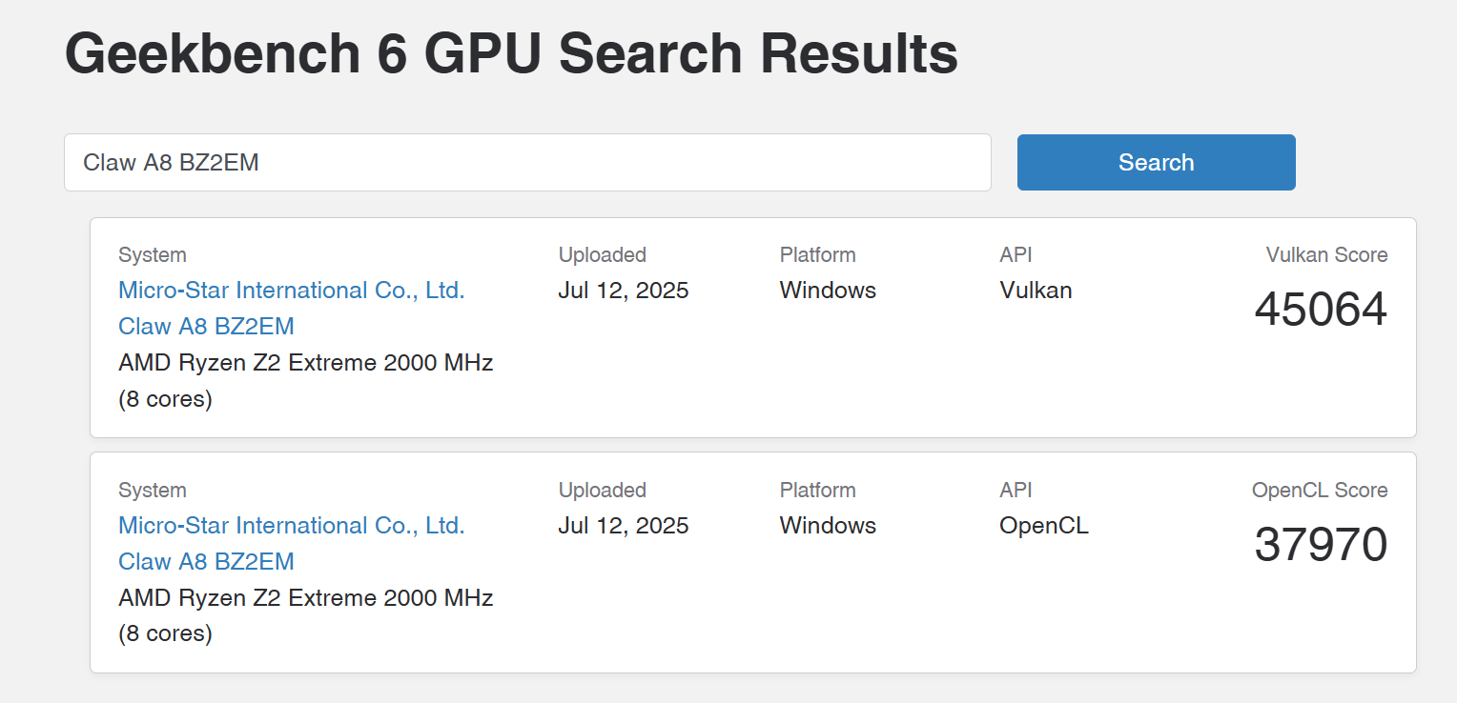Click AMD Ryzen Z2 Extreme text in OpenCL result
The image size is (1457, 703).
point(305,598)
